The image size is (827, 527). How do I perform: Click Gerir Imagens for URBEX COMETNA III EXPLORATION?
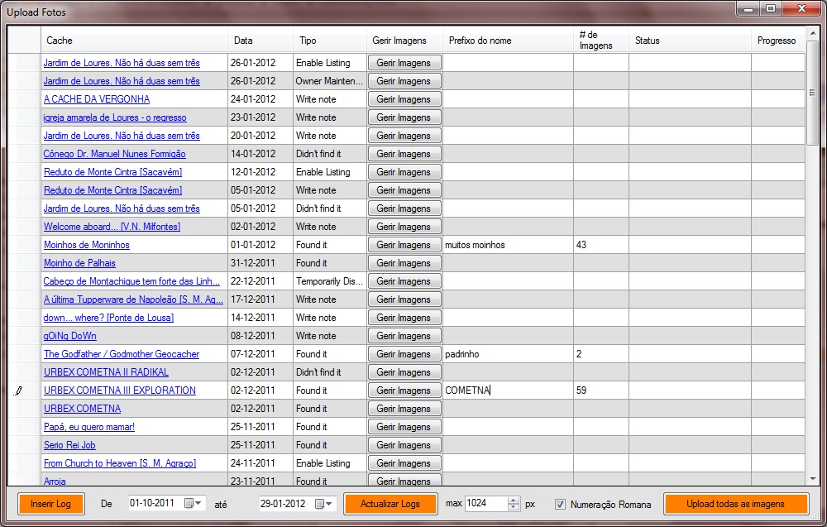tap(404, 390)
